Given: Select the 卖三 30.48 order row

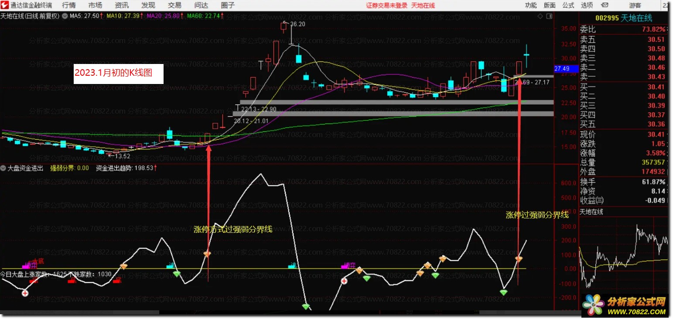Looking at the screenshot, I should pos(623,58).
